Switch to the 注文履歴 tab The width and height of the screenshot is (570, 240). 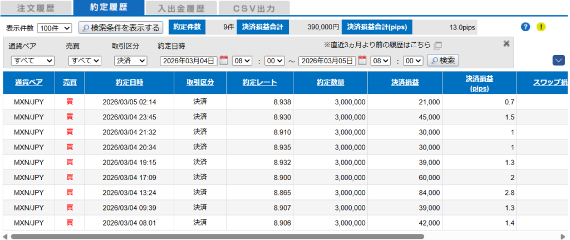(x=35, y=8)
